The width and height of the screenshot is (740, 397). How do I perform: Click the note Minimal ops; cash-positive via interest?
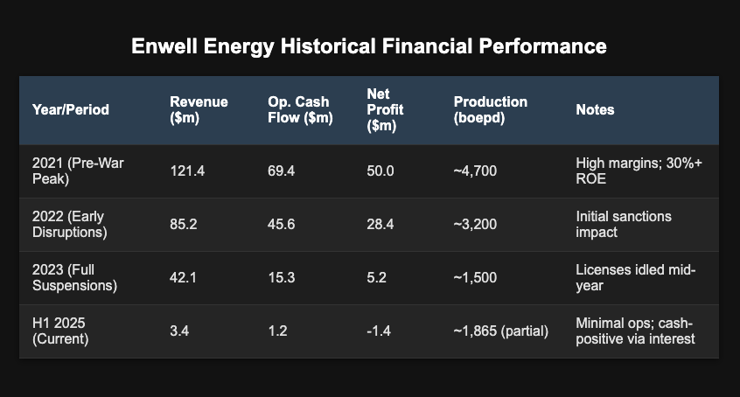tap(635, 331)
